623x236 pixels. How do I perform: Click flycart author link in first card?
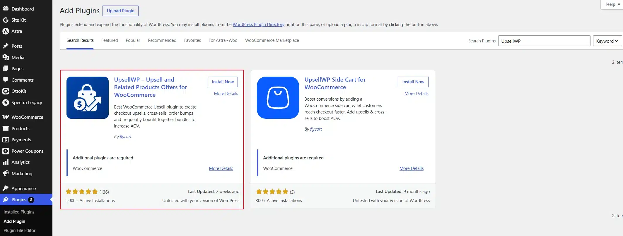point(126,137)
